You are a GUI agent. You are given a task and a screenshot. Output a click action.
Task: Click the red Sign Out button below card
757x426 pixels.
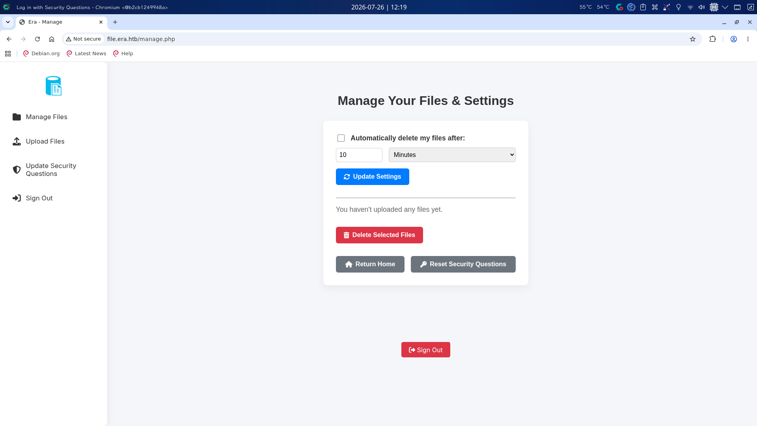click(x=426, y=350)
